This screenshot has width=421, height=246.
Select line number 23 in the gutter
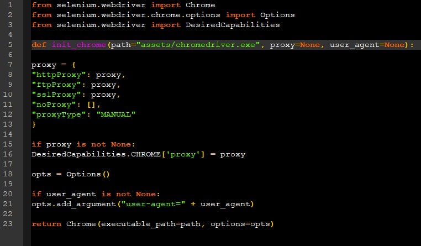tap(8, 224)
